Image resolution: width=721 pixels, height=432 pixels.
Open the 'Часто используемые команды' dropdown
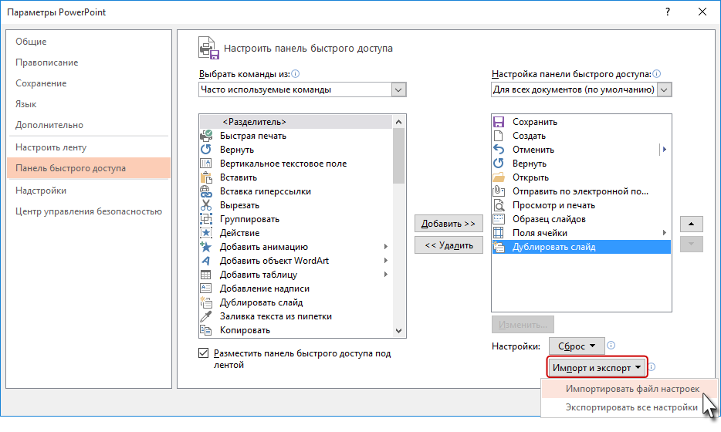(x=398, y=89)
